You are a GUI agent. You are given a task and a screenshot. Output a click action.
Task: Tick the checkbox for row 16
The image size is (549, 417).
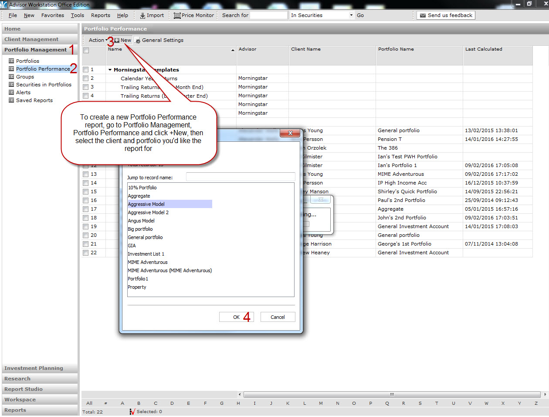(x=86, y=201)
